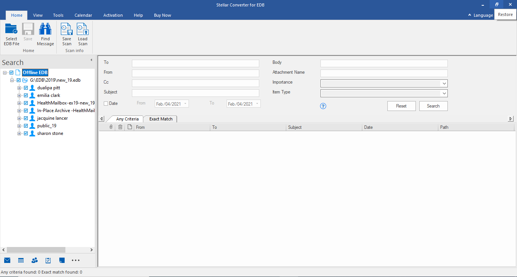The width and height of the screenshot is (517, 277).
Task: Click the tab strip right scroll arrow
Action: click(511, 119)
